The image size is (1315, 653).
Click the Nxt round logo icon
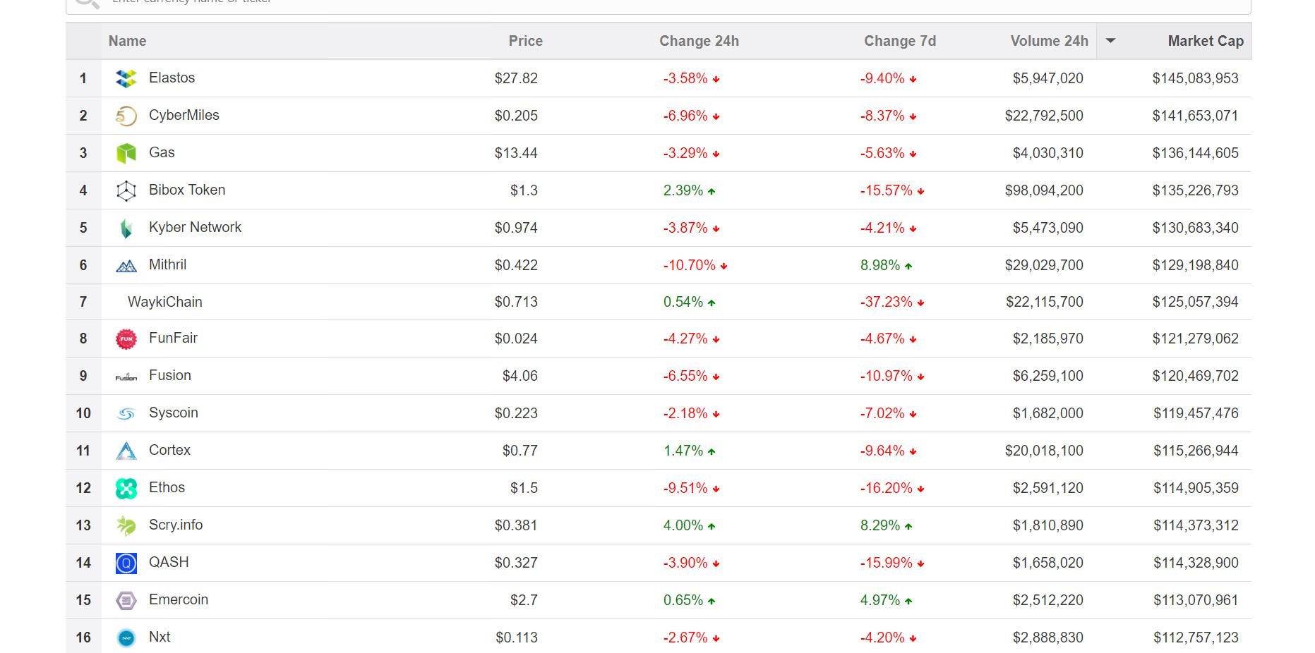pos(126,637)
